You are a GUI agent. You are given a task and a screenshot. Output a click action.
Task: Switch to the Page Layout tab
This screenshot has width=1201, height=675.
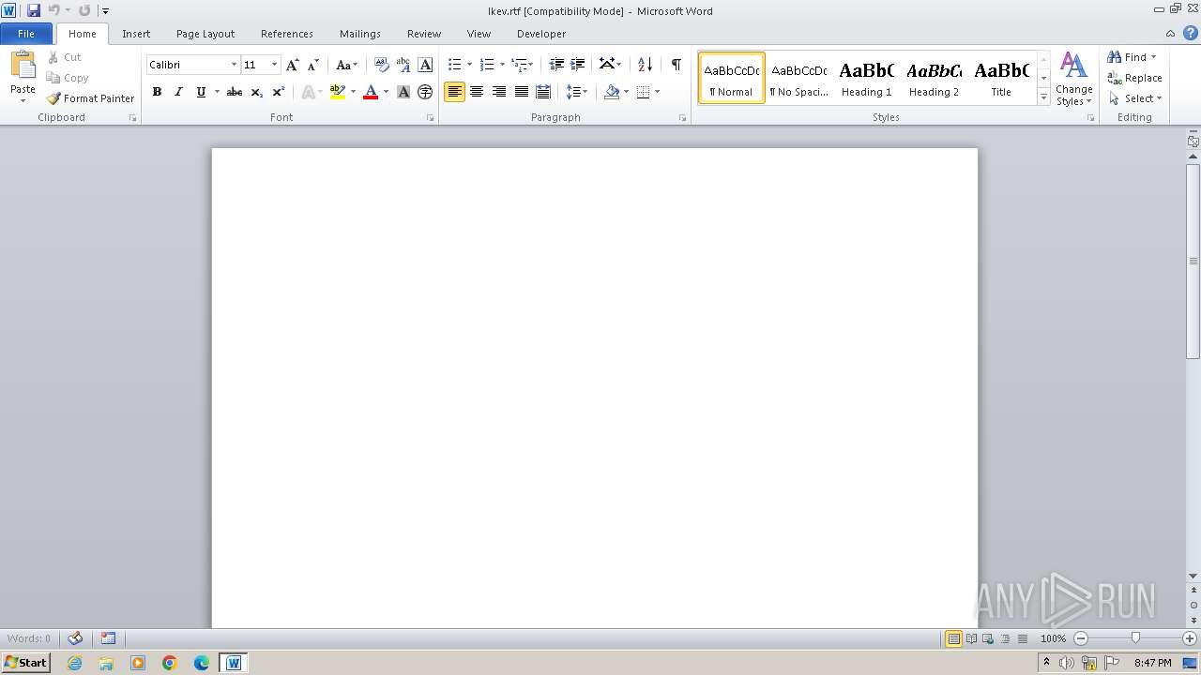pos(205,34)
